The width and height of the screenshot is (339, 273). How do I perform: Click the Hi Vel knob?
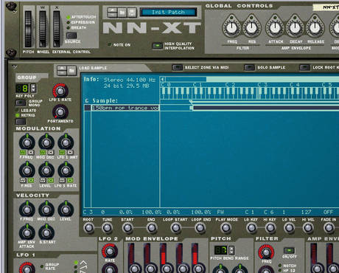(x=308, y=228)
